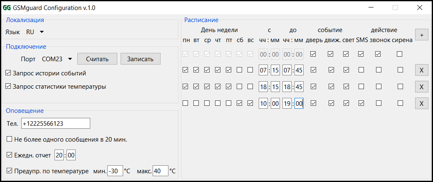The image size is (433, 182).
Task: Toggle 'Запрос статистики температуры' checkbox
Action: point(9,87)
